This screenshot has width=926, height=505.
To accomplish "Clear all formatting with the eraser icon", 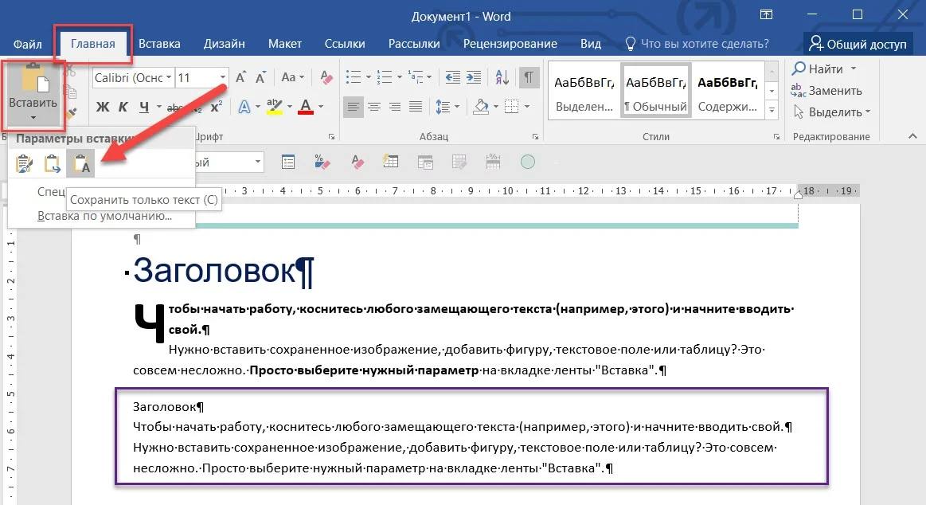I will 326,77.
